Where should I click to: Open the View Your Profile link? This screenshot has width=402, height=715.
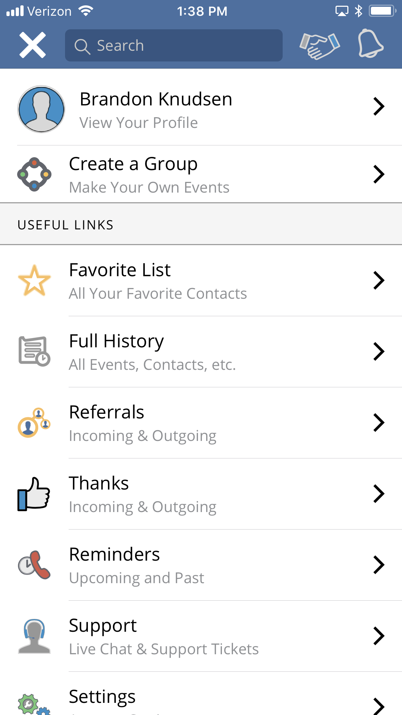click(x=139, y=123)
